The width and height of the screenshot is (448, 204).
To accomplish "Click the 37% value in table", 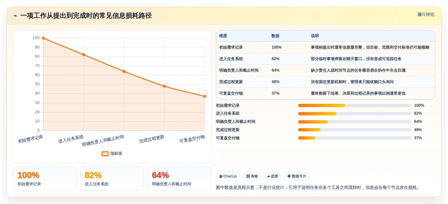I will click(275, 93).
